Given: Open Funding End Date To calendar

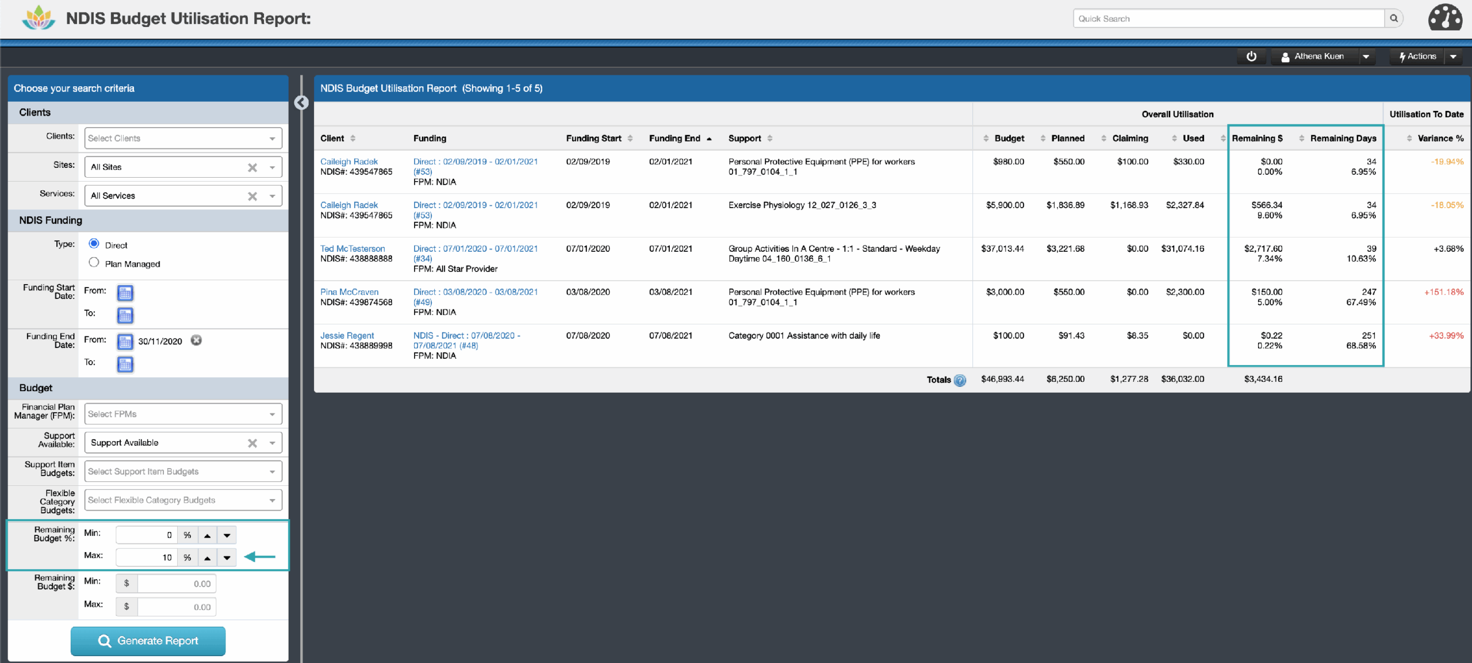Looking at the screenshot, I should point(125,364).
